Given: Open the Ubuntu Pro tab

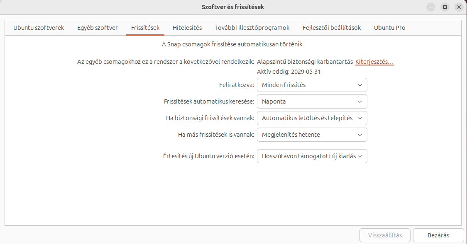Looking at the screenshot, I should [x=389, y=28].
